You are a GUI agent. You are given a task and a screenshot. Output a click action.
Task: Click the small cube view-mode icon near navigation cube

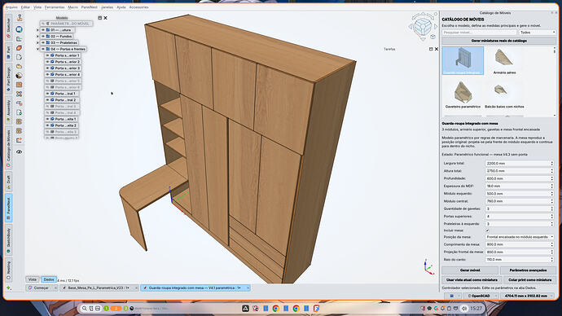(433, 37)
